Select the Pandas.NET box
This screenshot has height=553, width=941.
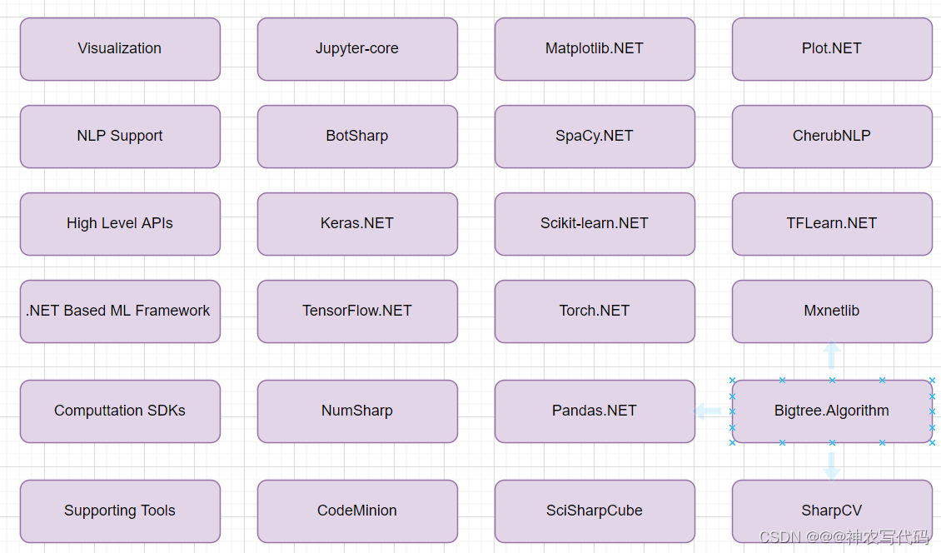pyautogui.click(x=595, y=411)
